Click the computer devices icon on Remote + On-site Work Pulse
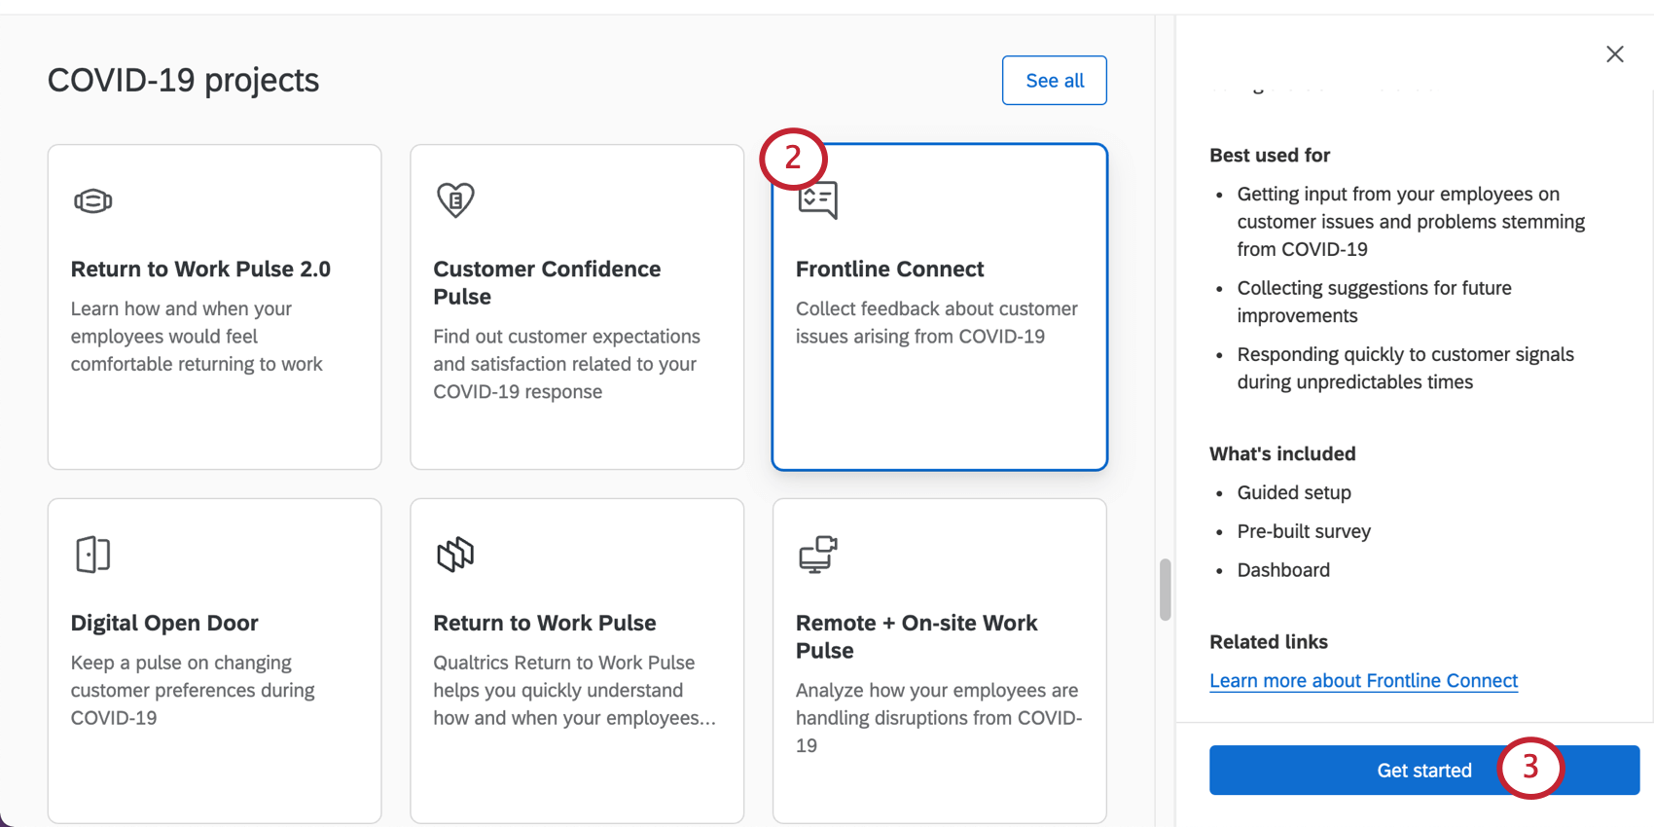The image size is (1654, 827). click(x=818, y=555)
